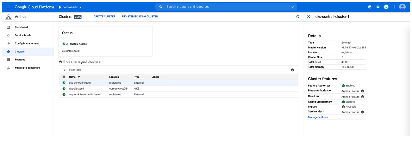Click the Total cores 40 CPU value
The width and height of the screenshot is (412, 146).
(x=346, y=62)
